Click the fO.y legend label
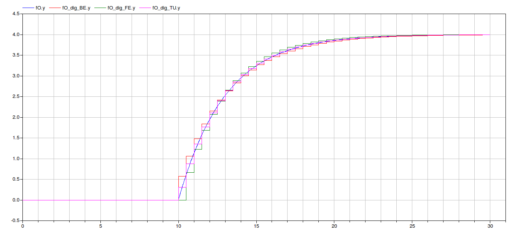This screenshot has width=515, height=230. [x=40, y=8]
